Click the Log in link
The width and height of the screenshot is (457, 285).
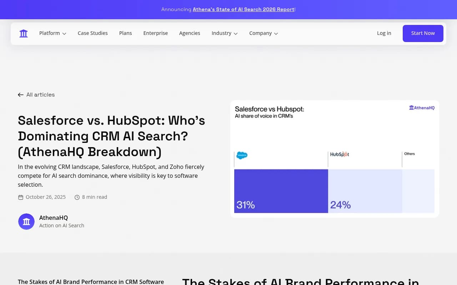click(384, 33)
